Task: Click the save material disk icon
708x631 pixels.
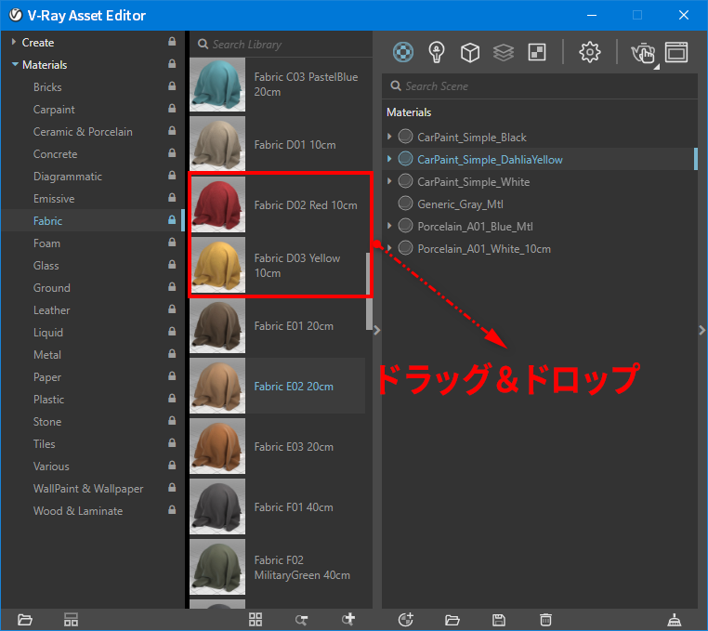Action: (x=499, y=620)
